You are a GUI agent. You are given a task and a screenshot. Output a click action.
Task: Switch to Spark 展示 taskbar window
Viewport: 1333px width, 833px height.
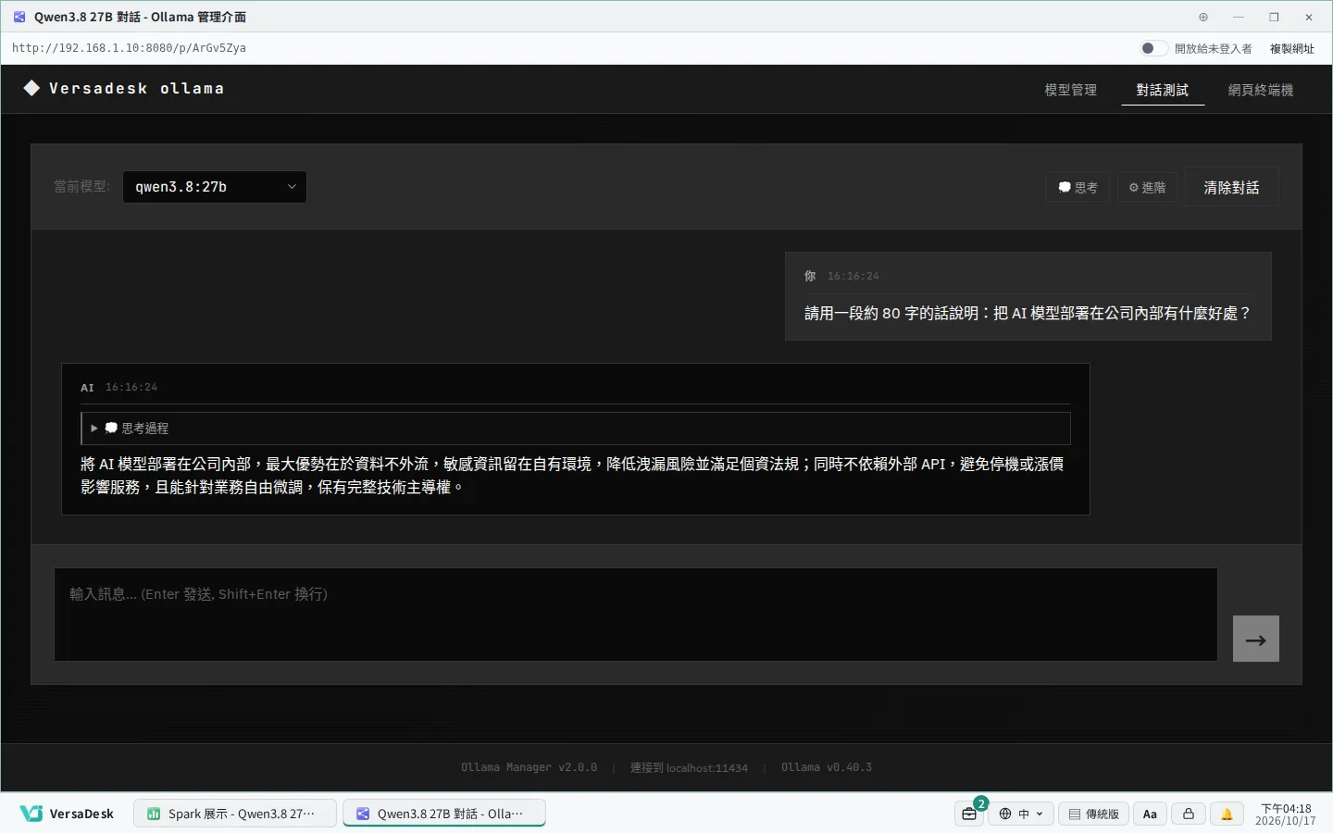tap(235, 814)
